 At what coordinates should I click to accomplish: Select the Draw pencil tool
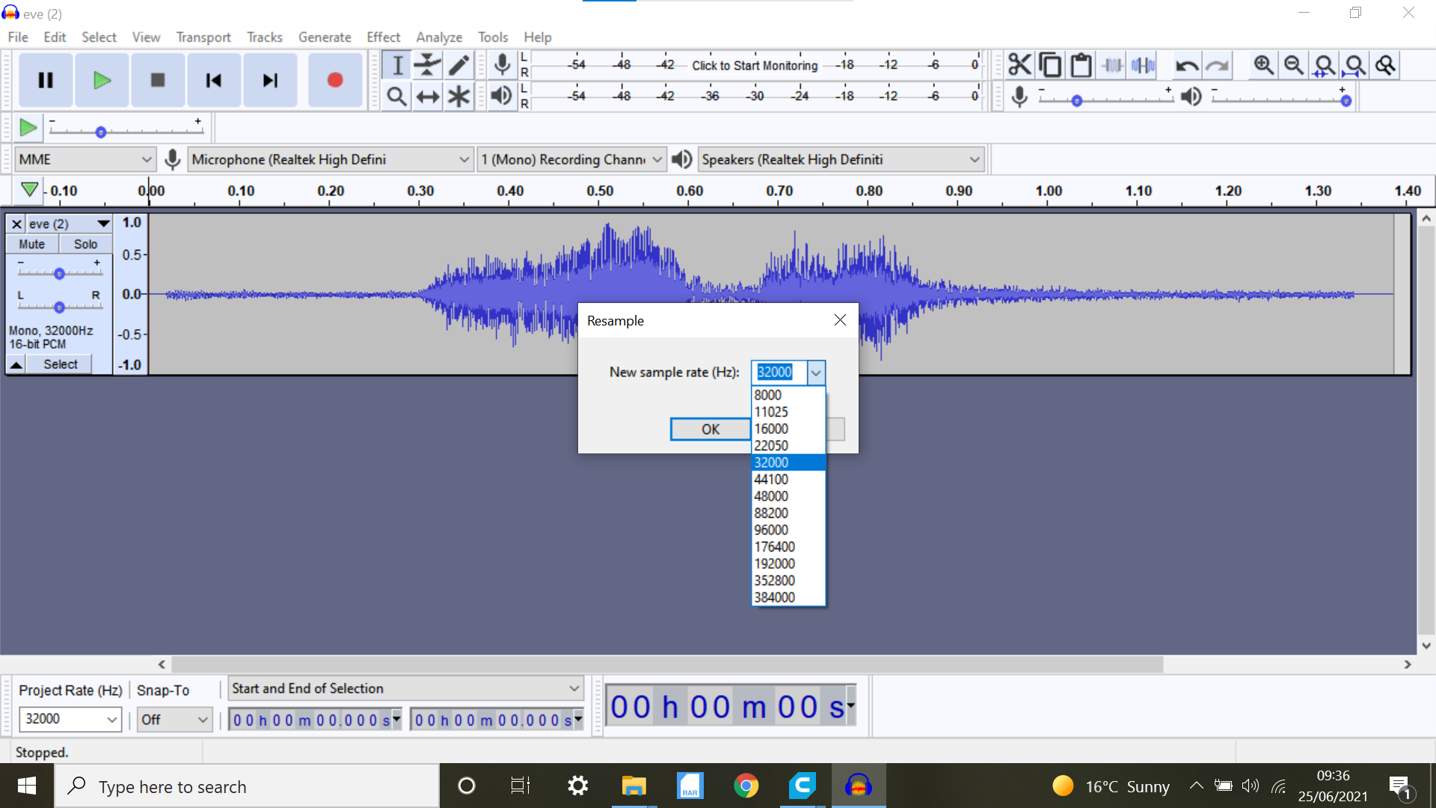pos(458,65)
